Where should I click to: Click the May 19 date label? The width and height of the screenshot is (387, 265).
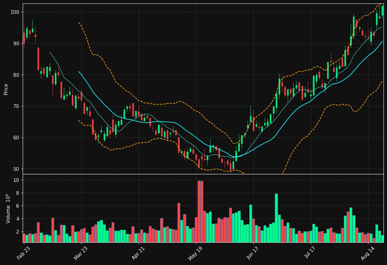click(196, 253)
